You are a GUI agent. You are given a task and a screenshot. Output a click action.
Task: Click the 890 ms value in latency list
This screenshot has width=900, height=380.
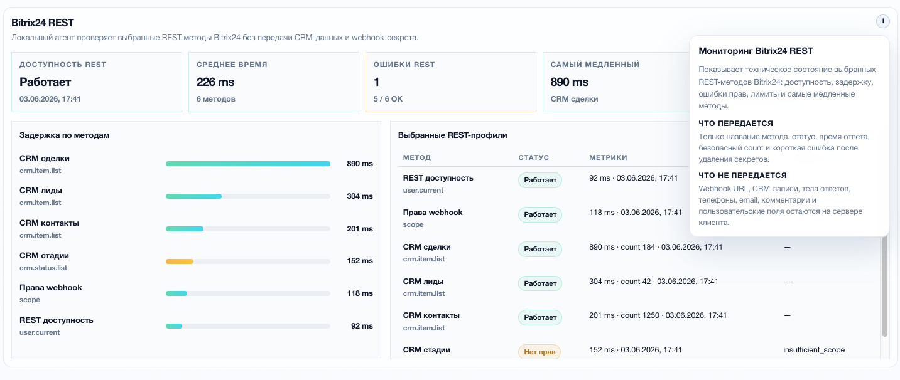click(360, 164)
